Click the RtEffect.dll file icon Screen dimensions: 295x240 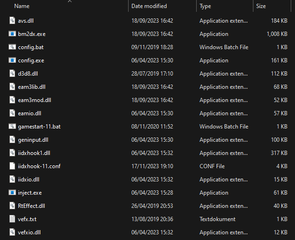(13, 206)
